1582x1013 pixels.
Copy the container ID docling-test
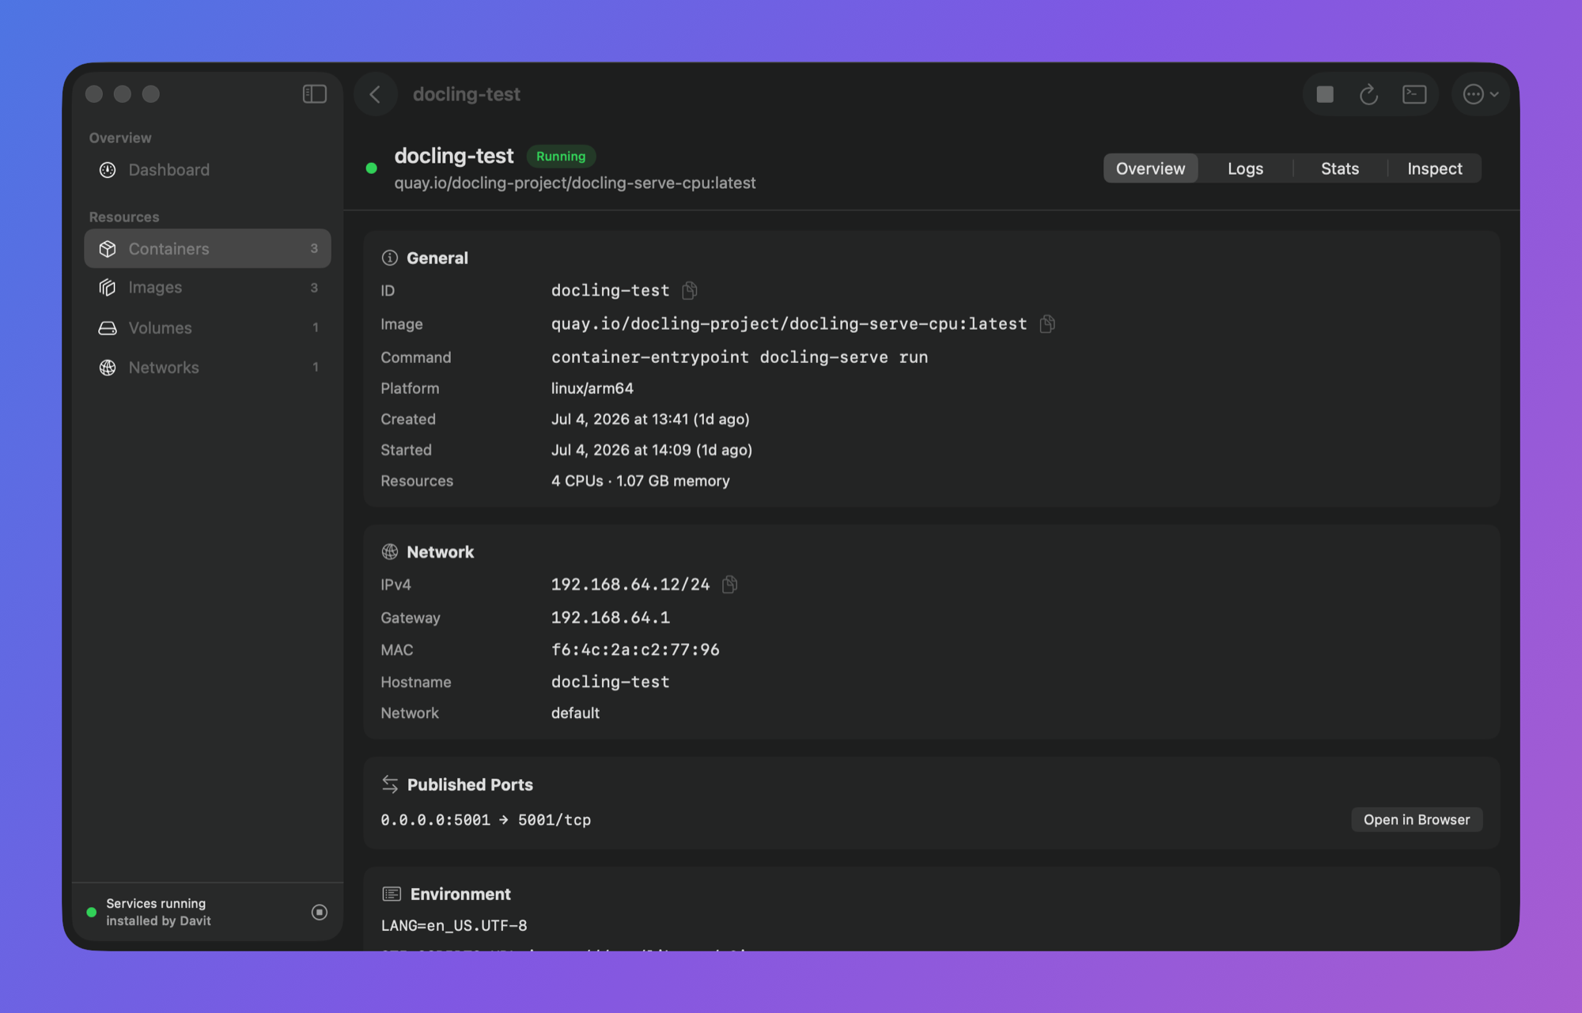coord(690,290)
